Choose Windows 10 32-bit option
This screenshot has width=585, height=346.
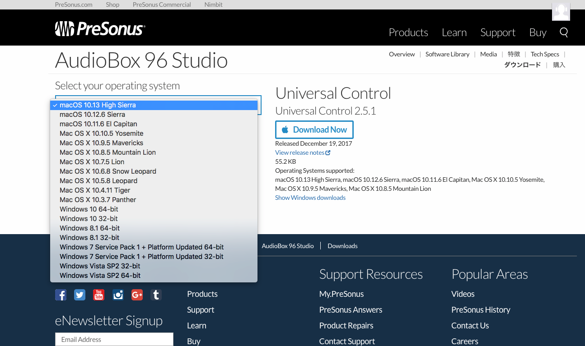154,219
